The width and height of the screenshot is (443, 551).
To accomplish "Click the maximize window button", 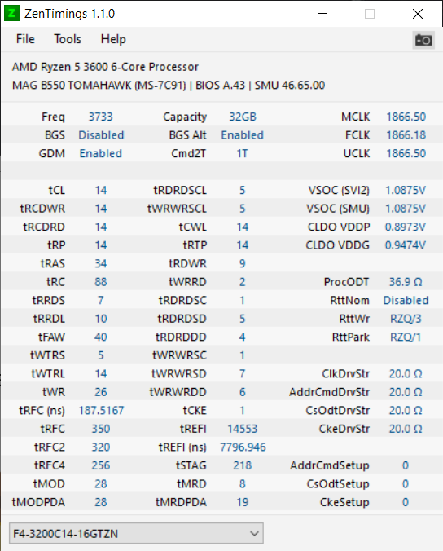I will pos(370,14).
